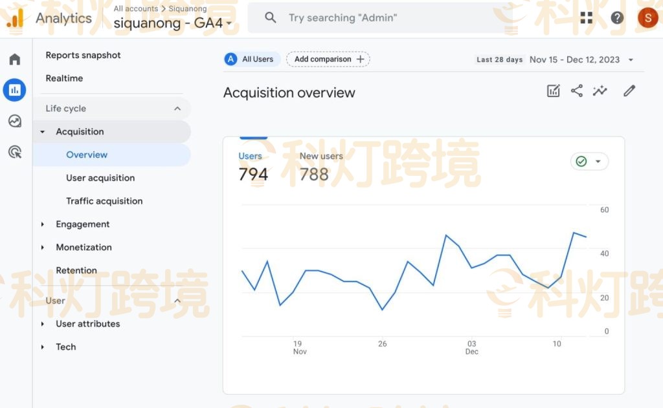Viewport: 663px width, 408px height.
Task: Open the Reports bar-chart icon
Action: click(14, 90)
